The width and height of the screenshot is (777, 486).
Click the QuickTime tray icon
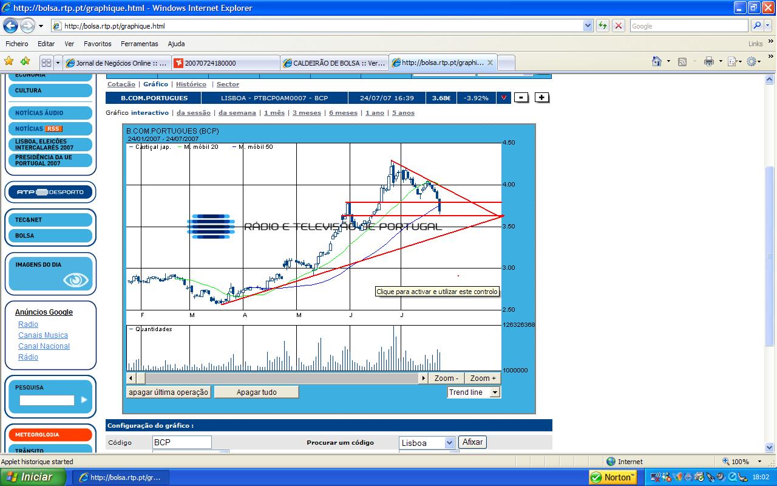click(733, 477)
